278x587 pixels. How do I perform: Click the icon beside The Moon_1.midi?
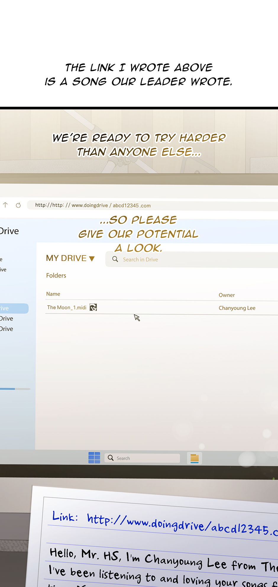(x=93, y=307)
